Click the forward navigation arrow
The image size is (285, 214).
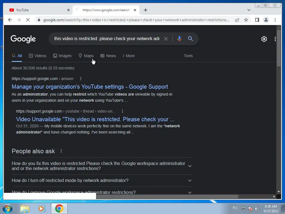[19, 20]
